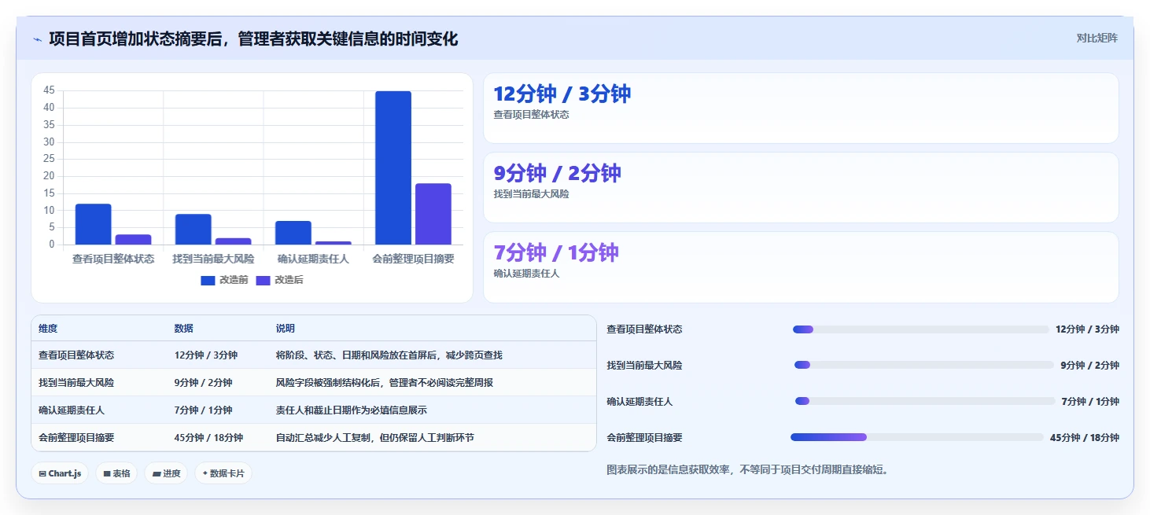Viewport: 1150px width, 515px height.
Task: Click the y-axis value 45
Action: point(49,90)
